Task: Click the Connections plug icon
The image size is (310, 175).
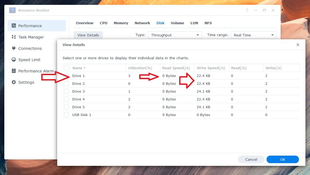Action: pos(13,48)
